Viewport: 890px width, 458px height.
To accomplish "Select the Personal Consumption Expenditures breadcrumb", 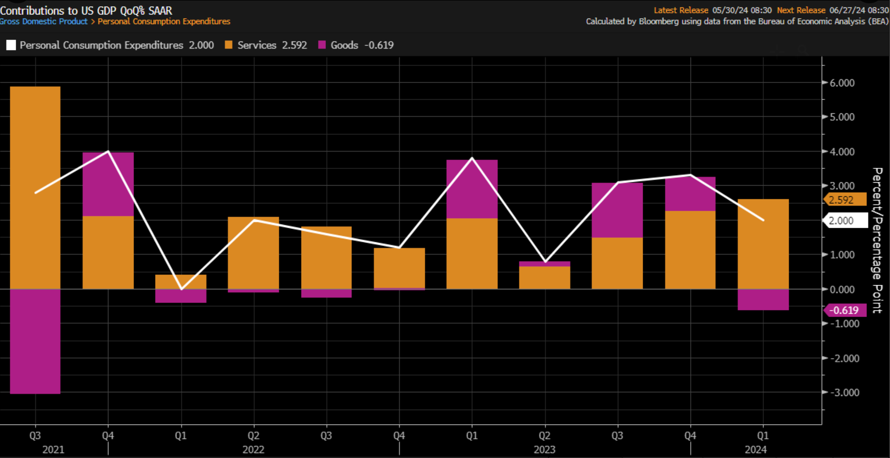I will [164, 21].
